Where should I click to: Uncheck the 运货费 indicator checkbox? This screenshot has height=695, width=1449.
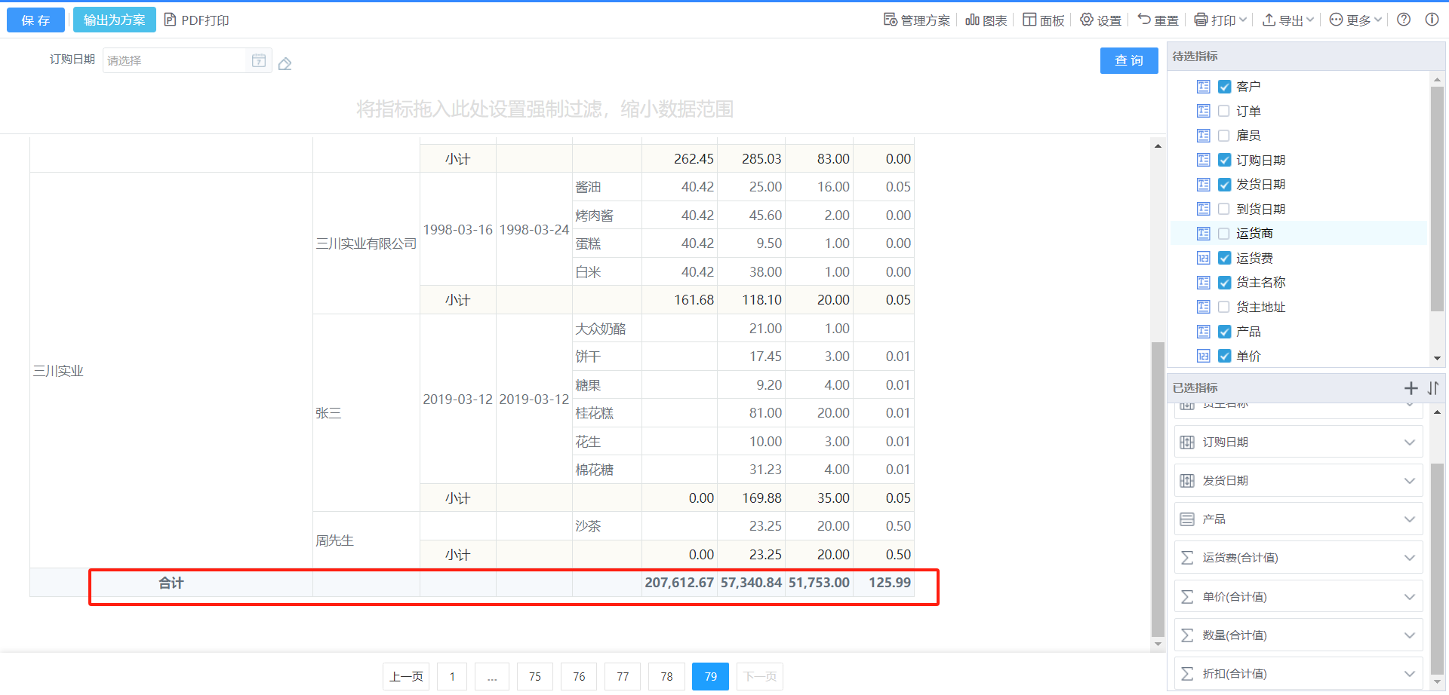tap(1224, 259)
